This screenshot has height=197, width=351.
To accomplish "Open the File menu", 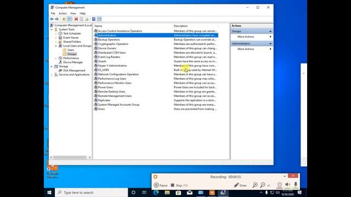I will [53, 13].
